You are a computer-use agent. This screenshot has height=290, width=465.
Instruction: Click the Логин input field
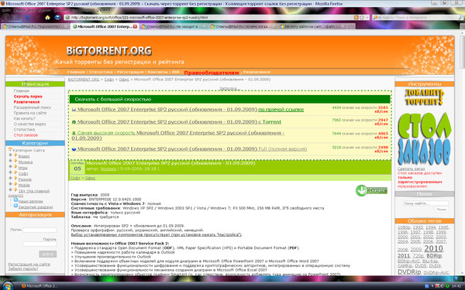pyautogui.click(x=40, y=230)
